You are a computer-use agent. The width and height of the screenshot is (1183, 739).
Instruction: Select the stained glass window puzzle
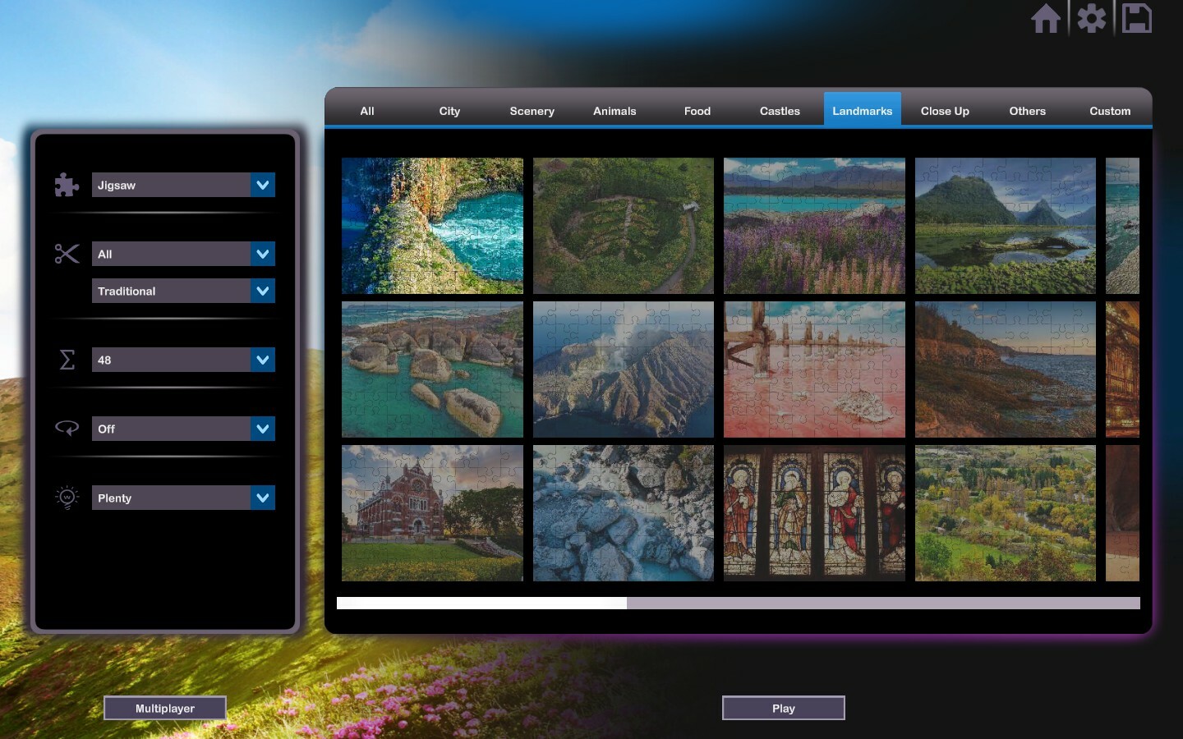[813, 512]
